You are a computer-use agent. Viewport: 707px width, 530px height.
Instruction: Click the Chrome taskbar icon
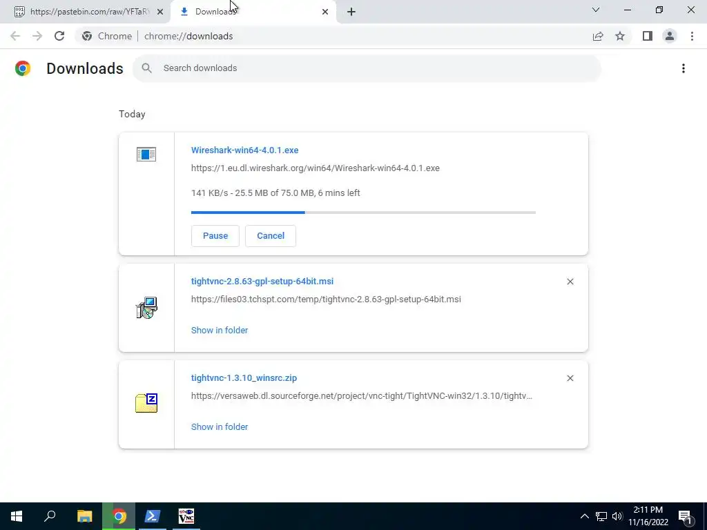click(x=119, y=516)
